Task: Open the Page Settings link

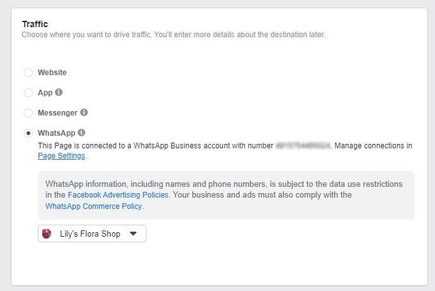Action: 61,156
